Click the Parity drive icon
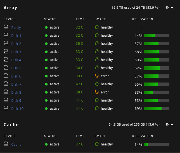The image size is (180, 153). pos(6,27)
